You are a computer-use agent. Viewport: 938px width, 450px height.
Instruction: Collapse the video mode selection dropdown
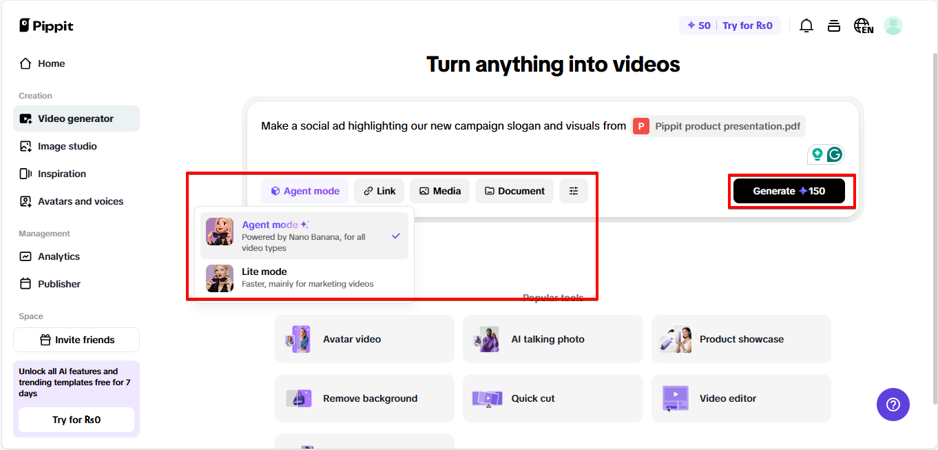click(x=304, y=190)
